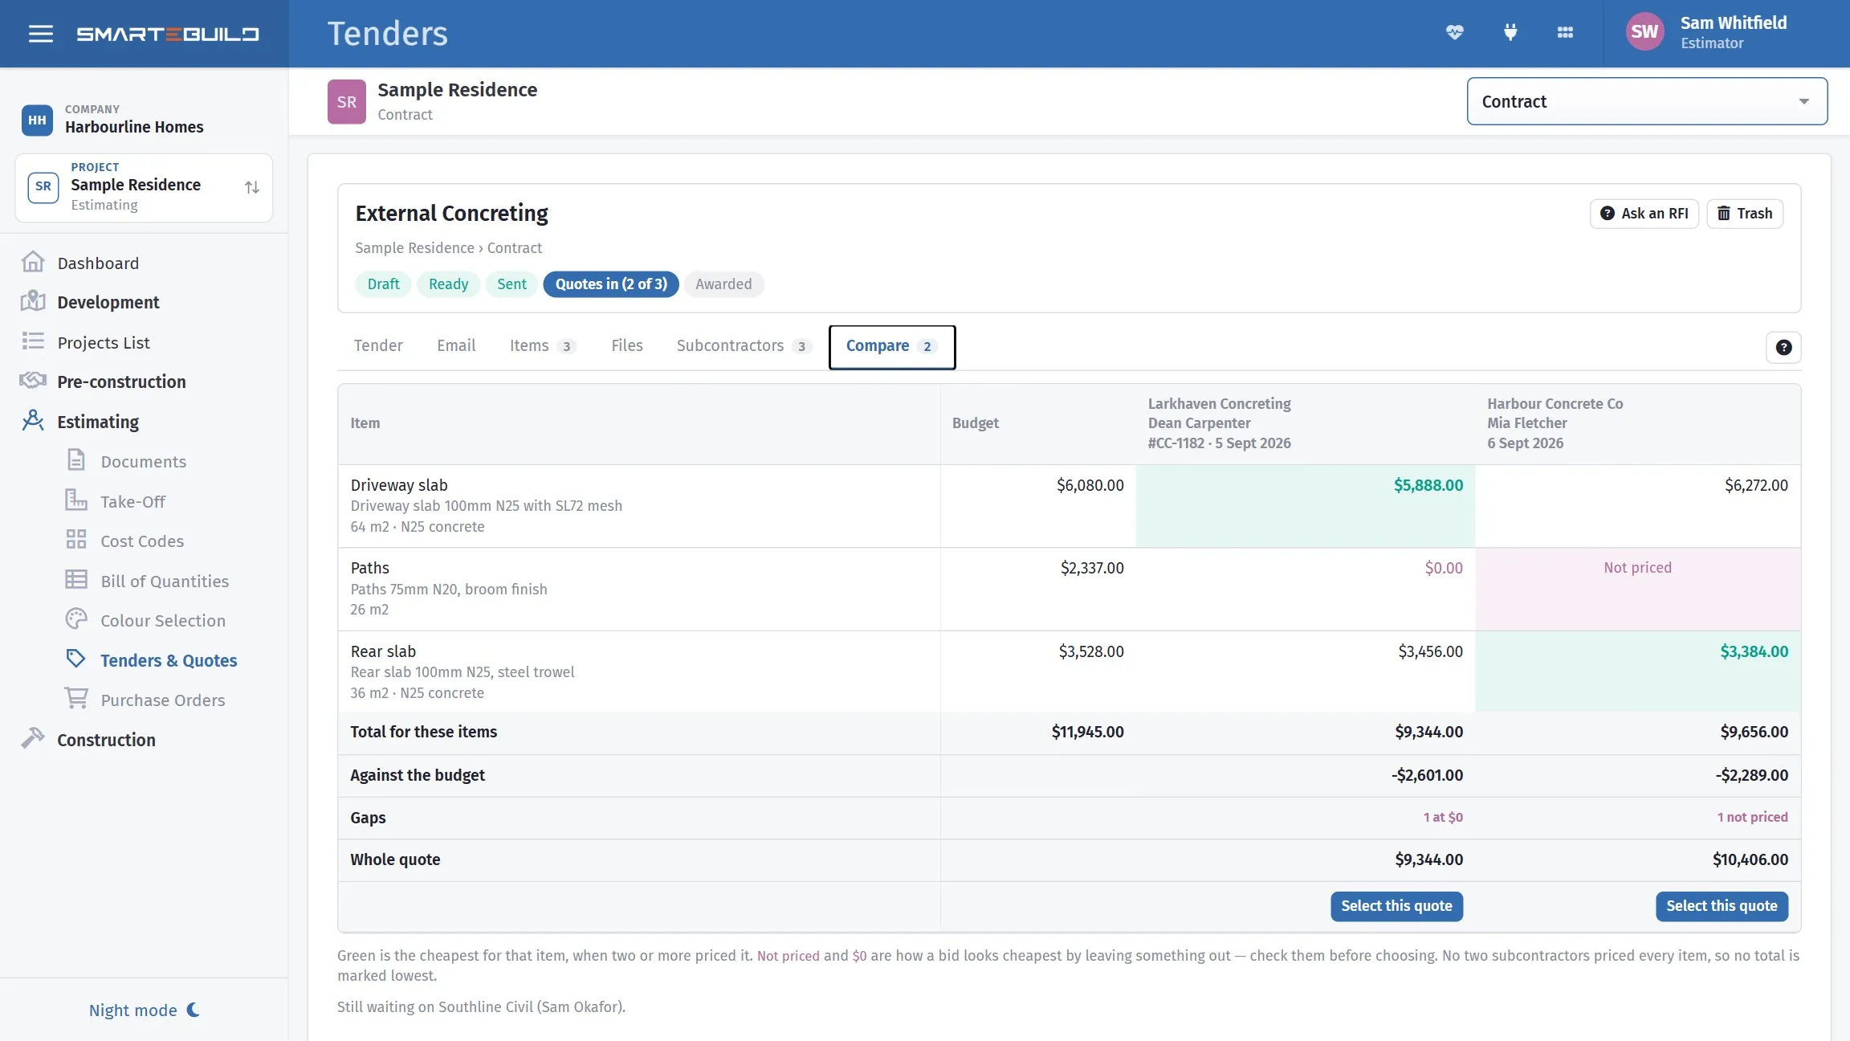Viewport: 1850px width, 1041px height.
Task: Select the Awarded status pill
Action: click(723, 284)
